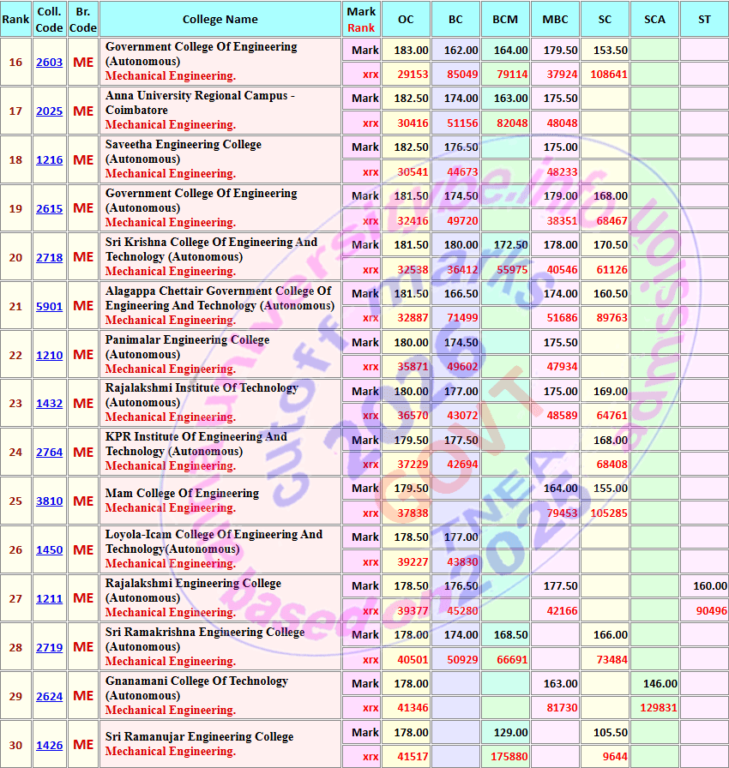Open college code 2624 link
Screen dimensions: 729x768
pyautogui.click(x=50, y=697)
